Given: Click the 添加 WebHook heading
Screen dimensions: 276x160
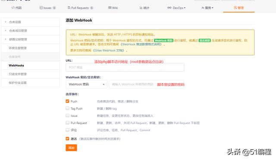Looking at the screenshot, I should 79,20.
